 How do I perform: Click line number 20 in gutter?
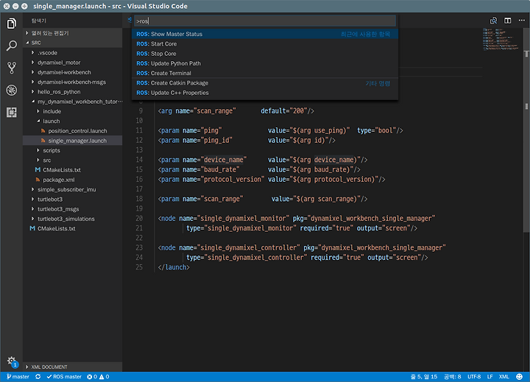coord(139,219)
